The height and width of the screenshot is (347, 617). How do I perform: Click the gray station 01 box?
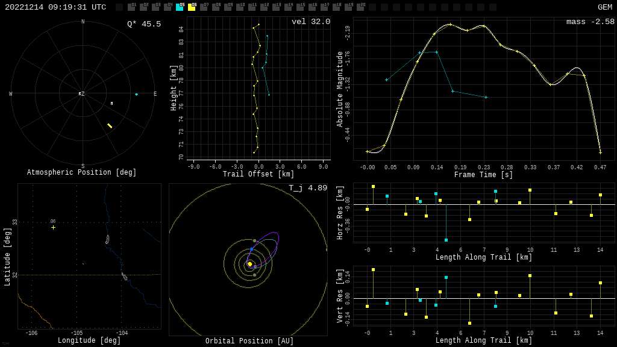coord(131,7)
